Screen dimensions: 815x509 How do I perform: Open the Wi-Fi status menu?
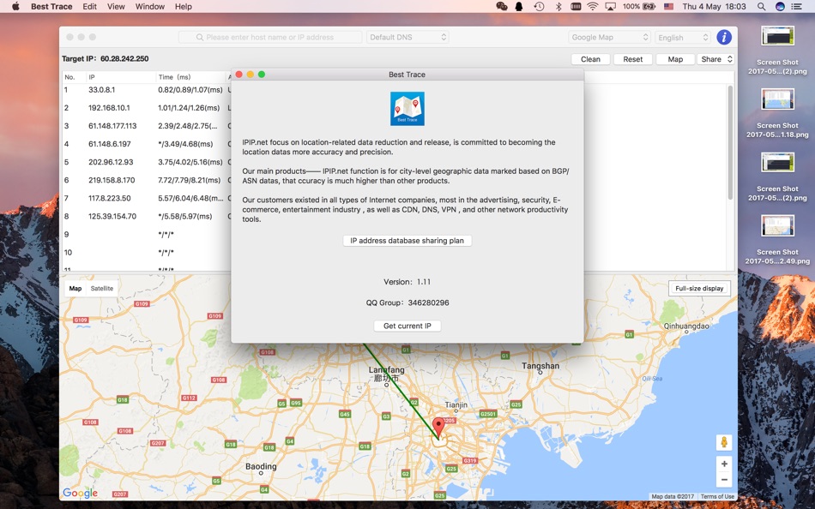[593, 6]
